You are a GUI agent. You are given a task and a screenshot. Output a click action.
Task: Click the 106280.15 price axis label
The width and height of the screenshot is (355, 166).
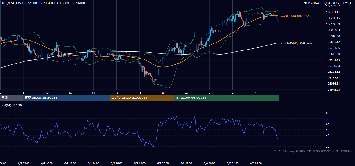coord(333,18)
